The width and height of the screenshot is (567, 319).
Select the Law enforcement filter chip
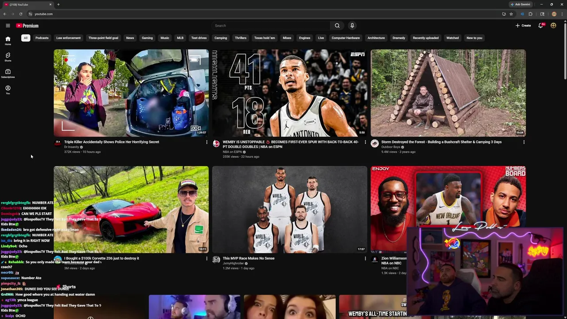(69, 38)
